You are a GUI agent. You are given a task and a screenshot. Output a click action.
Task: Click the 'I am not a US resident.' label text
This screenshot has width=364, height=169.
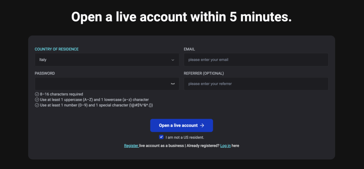coord(185,137)
